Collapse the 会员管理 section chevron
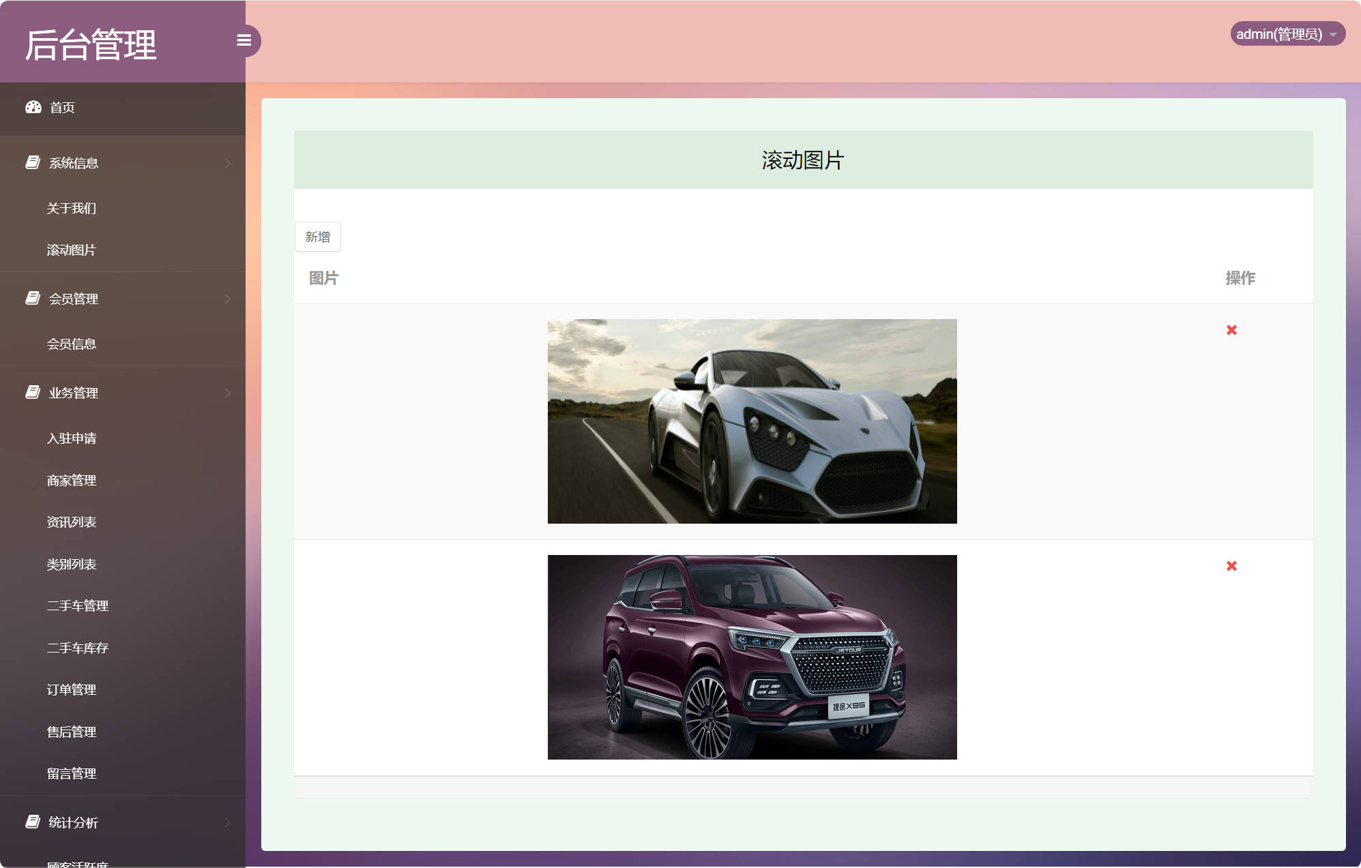 [228, 299]
